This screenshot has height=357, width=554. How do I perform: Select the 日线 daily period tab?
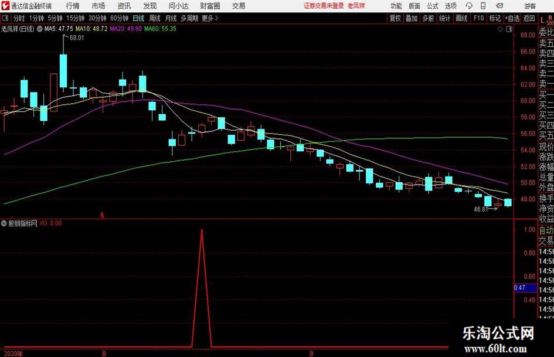[x=138, y=18]
